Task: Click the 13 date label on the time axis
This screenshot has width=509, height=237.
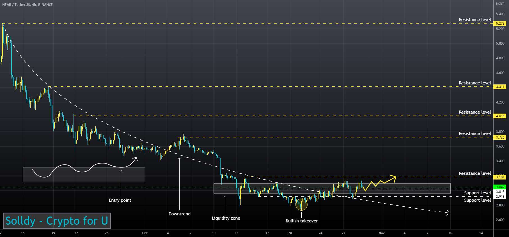Action: point(237,233)
